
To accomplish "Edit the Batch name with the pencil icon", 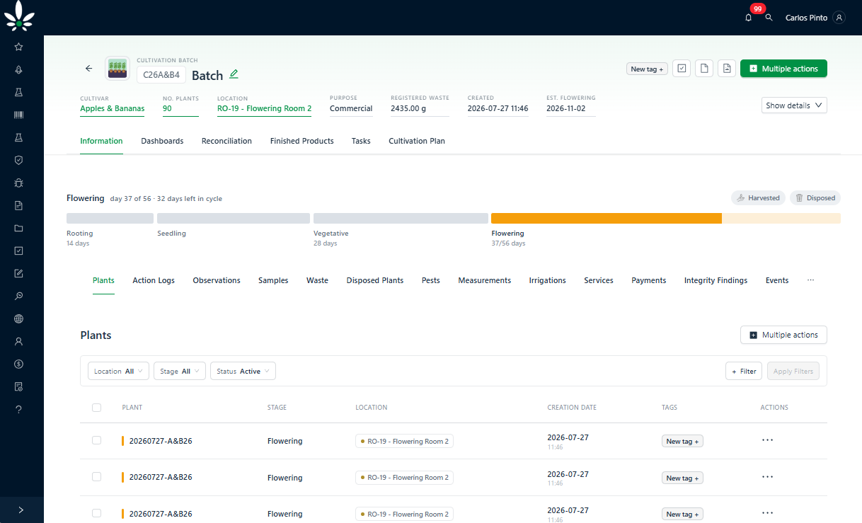I will pyautogui.click(x=234, y=74).
